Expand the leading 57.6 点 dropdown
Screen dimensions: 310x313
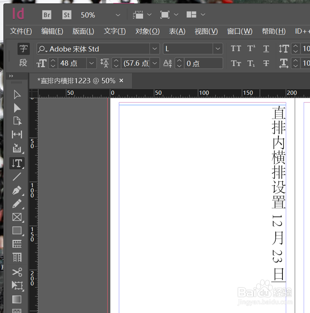point(155,63)
